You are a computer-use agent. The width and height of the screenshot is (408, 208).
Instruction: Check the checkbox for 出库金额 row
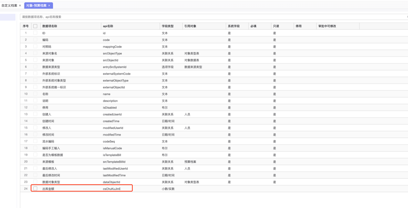(35, 188)
